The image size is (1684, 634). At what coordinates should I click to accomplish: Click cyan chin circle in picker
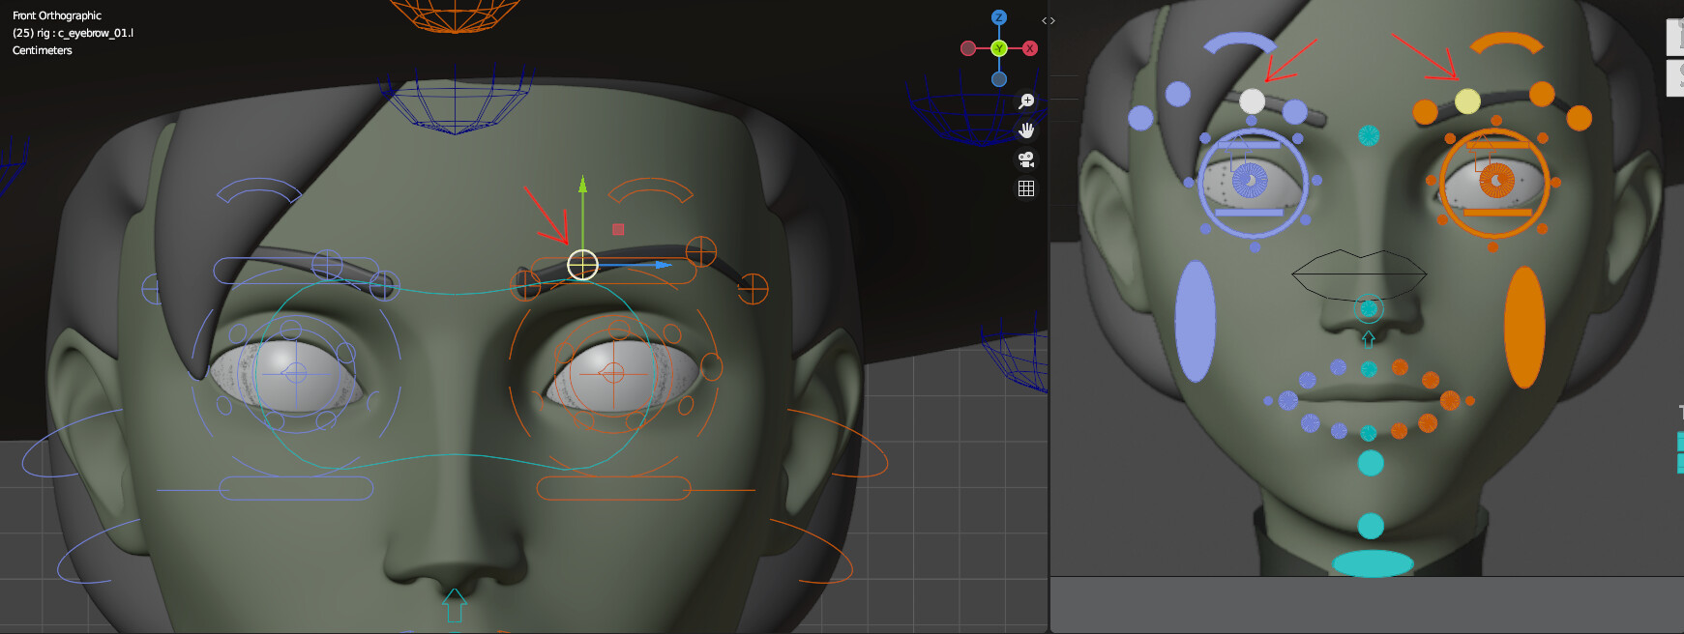pos(1371,463)
